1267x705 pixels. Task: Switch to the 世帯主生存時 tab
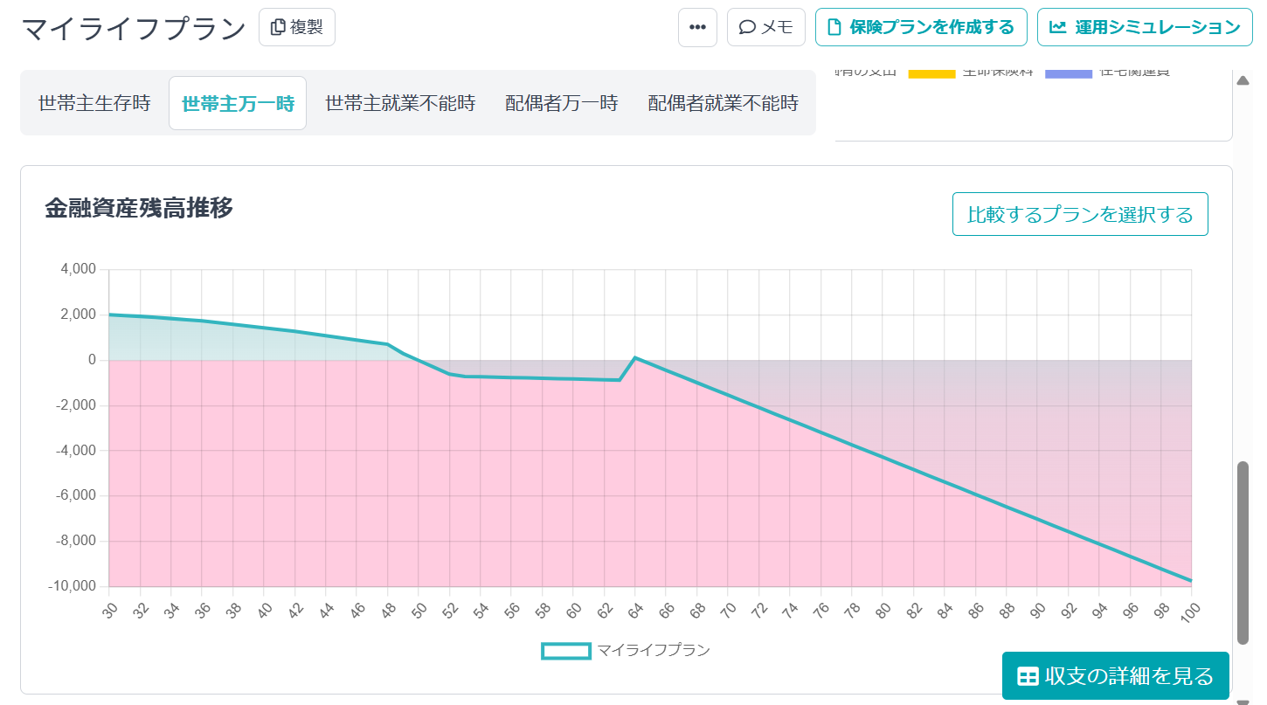[x=94, y=103]
